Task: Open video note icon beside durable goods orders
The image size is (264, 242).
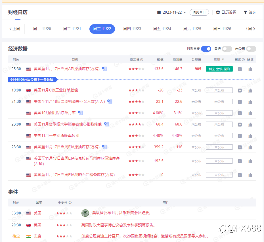Action: point(81,113)
